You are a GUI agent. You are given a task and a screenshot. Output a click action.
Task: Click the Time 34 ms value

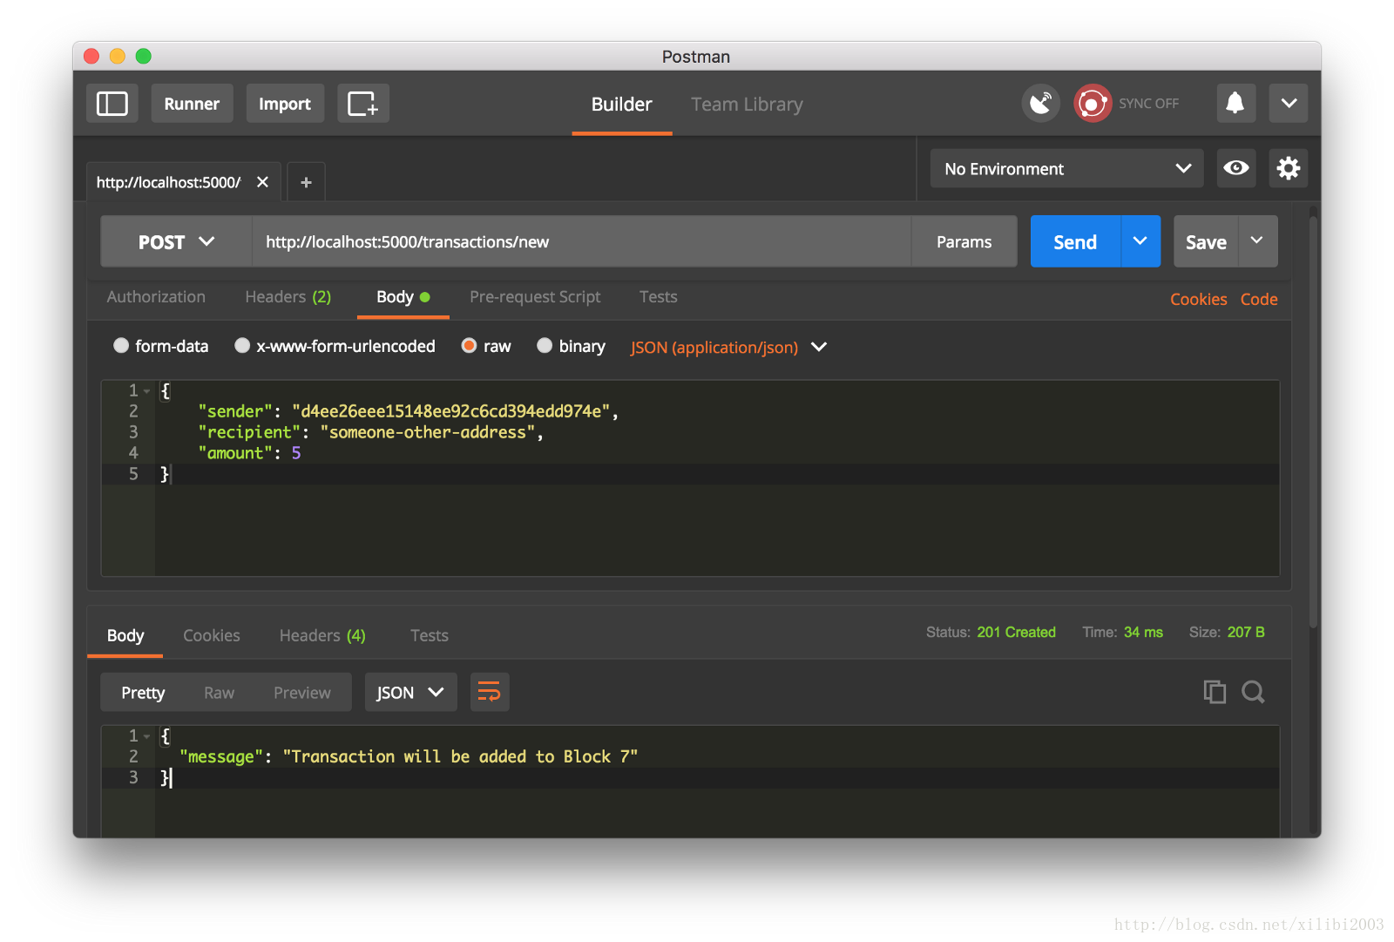tap(1143, 633)
